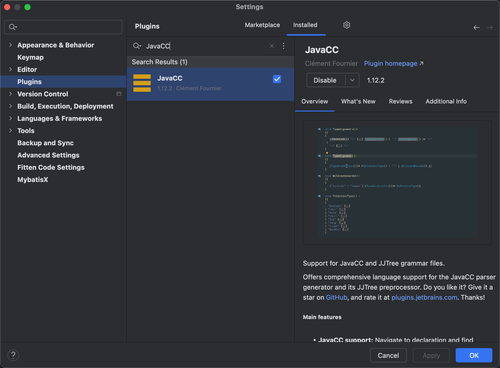Screen dimensions: 500x368
Task: Expand the Tools settings section
Action: pyautogui.click(x=10, y=130)
